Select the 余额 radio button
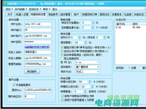The width and height of the screenshot is (146, 109). [129, 68]
